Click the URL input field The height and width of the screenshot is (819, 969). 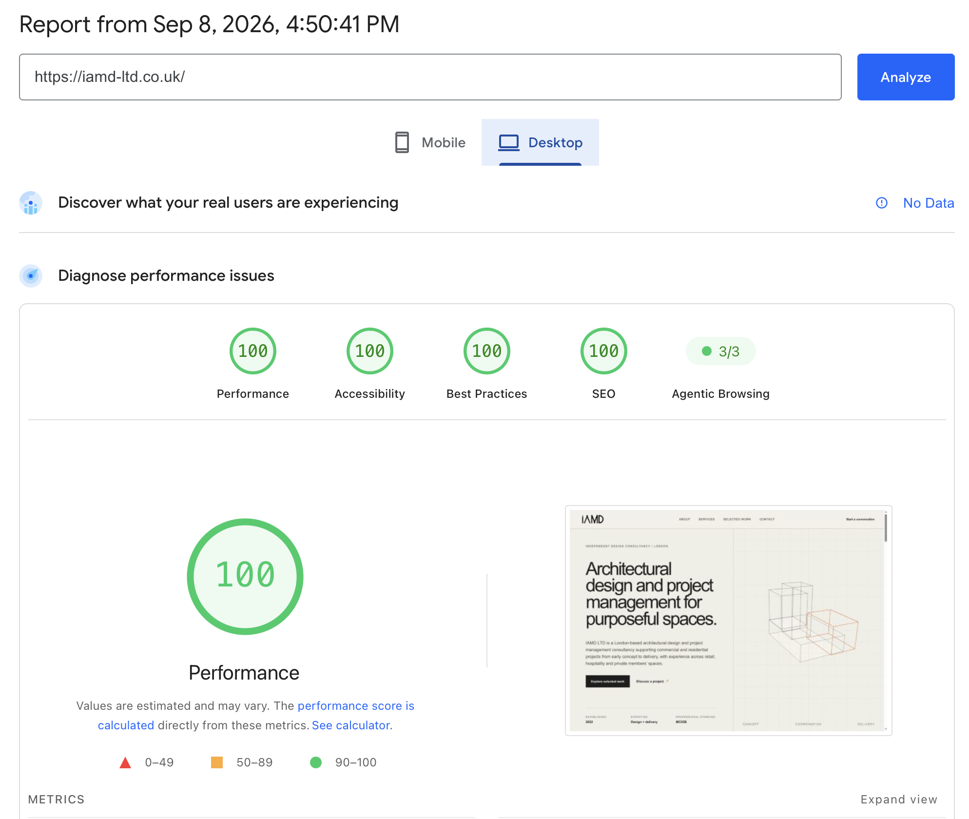click(430, 77)
